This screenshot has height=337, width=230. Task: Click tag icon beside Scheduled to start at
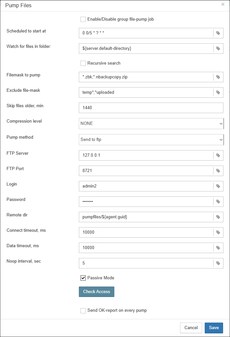[x=218, y=33]
